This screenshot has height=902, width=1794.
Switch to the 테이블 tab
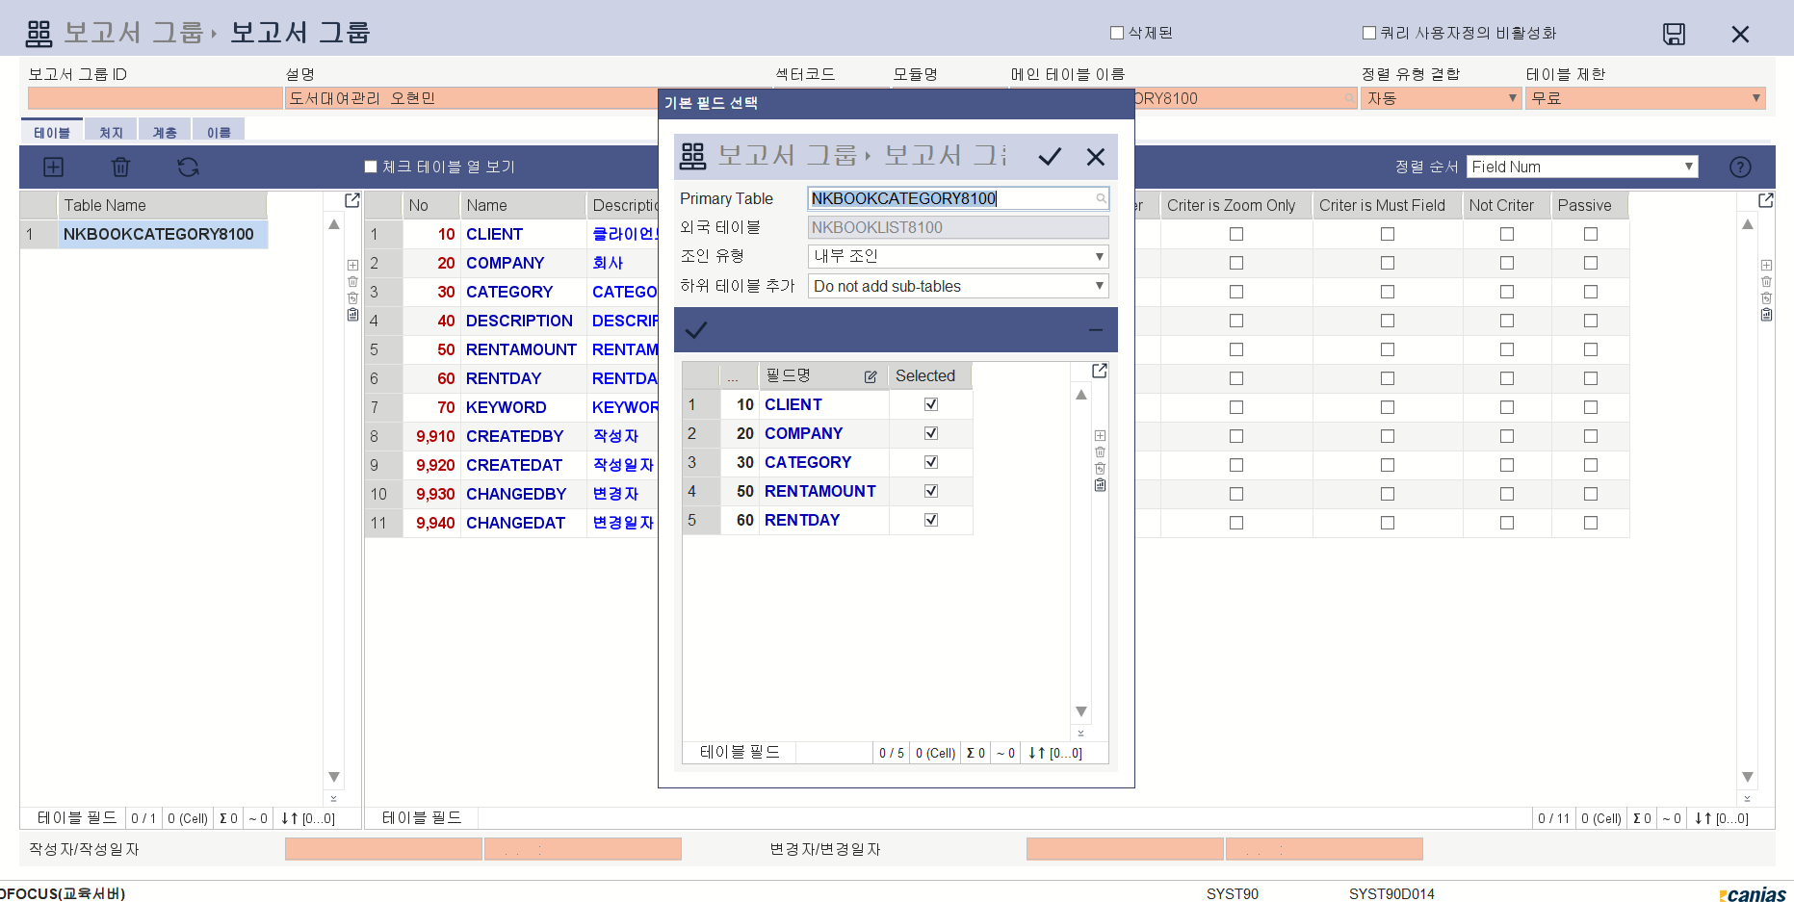(52, 132)
